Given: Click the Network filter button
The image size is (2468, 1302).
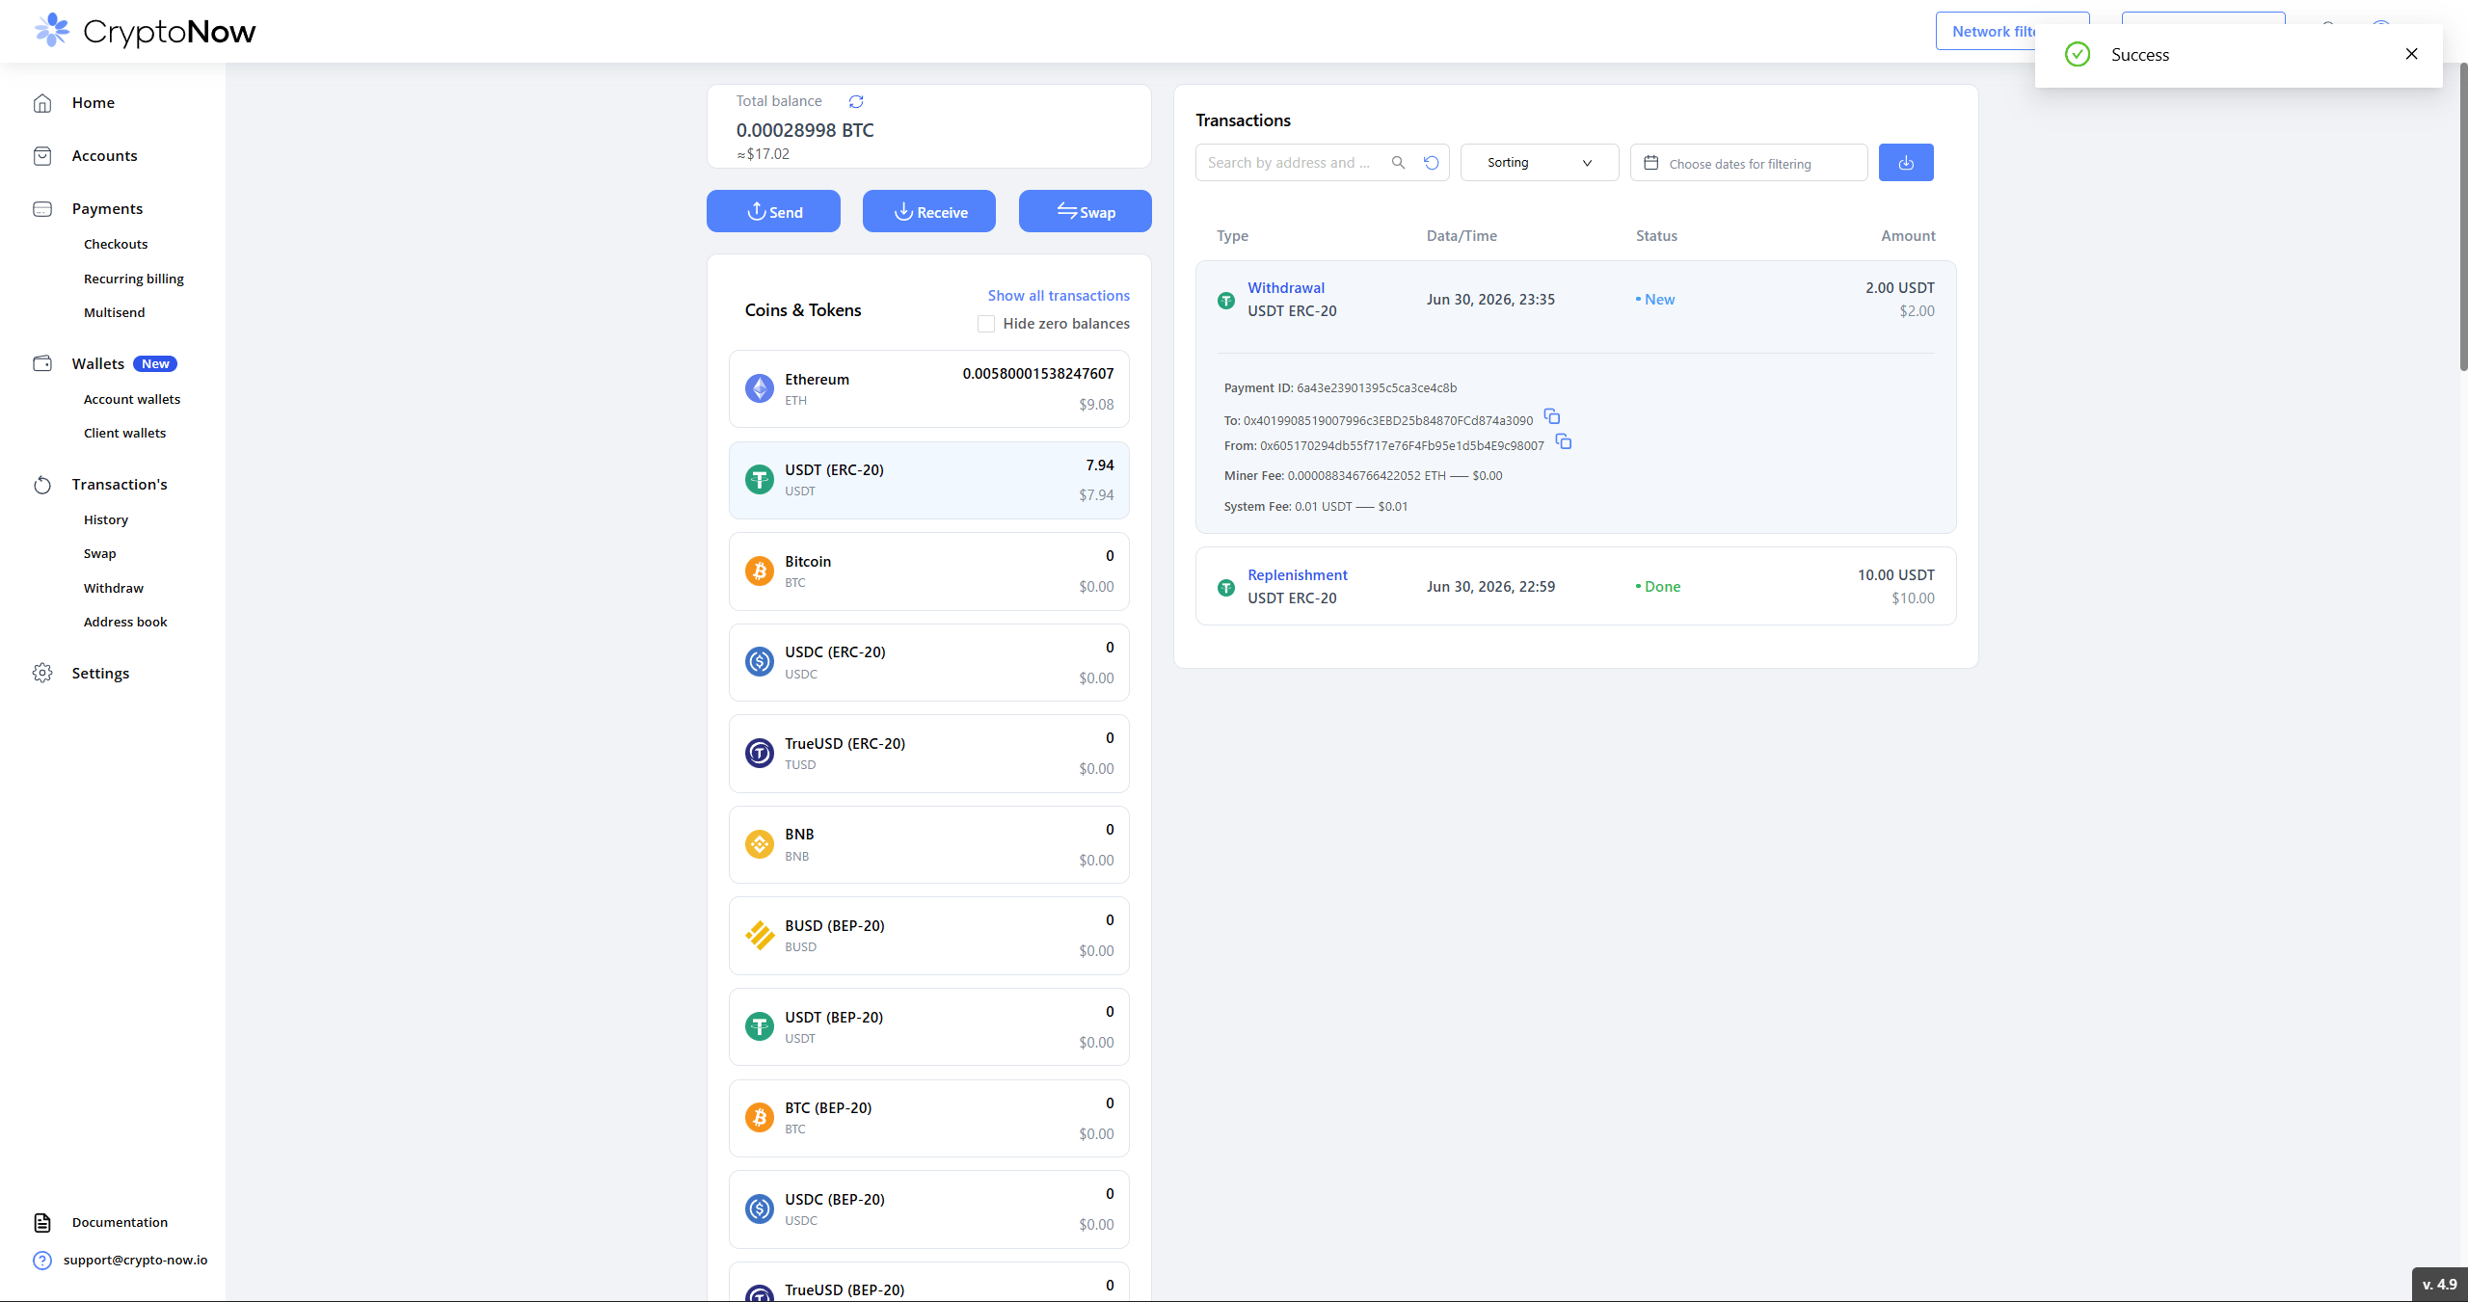Looking at the screenshot, I should [1986, 31].
